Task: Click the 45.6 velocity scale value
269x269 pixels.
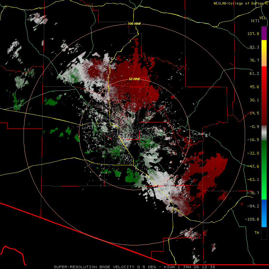Action: pos(254,87)
